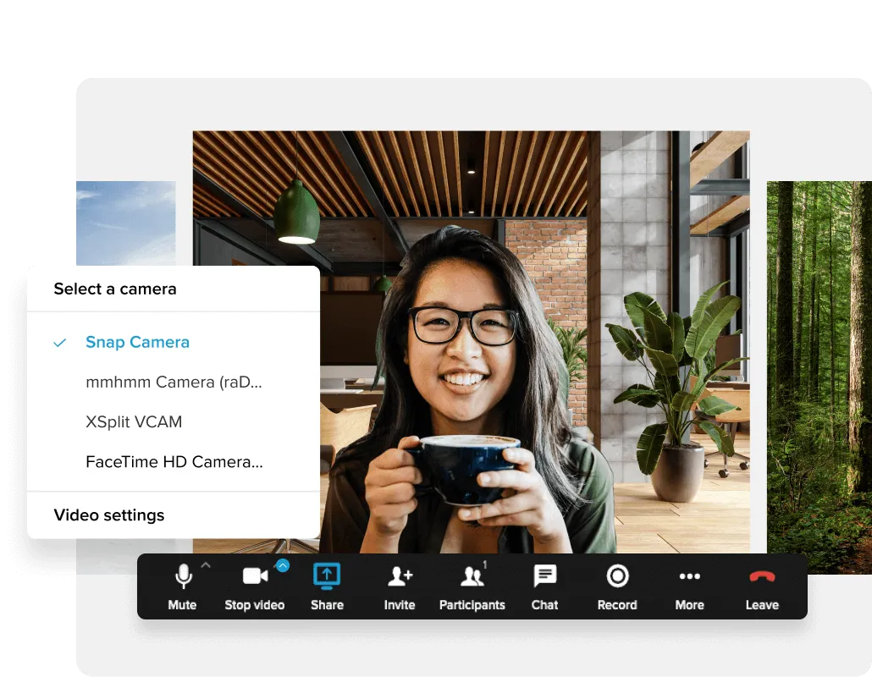The width and height of the screenshot is (872, 677).
Task: Pick FaceTime HD Camera from list
Action: tap(174, 462)
